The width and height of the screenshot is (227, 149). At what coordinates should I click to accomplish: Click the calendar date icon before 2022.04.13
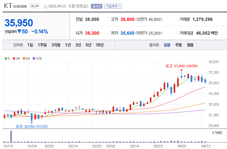tap(45, 6)
